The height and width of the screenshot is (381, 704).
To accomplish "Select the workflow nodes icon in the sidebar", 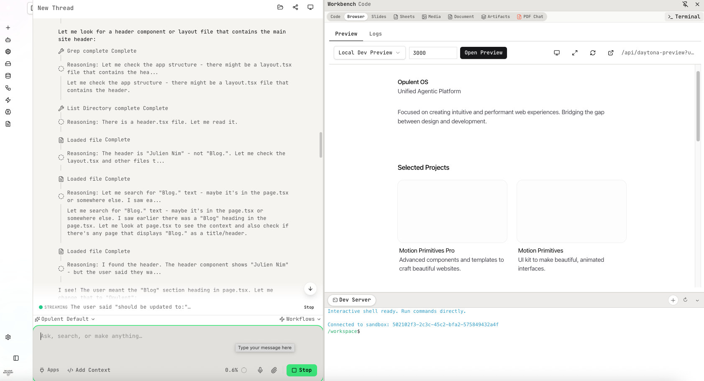I will tap(8, 88).
